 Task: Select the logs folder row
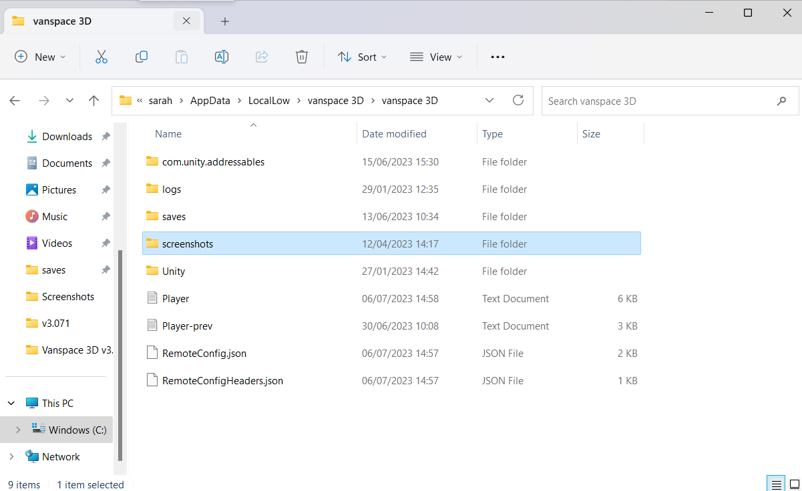(392, 189)
